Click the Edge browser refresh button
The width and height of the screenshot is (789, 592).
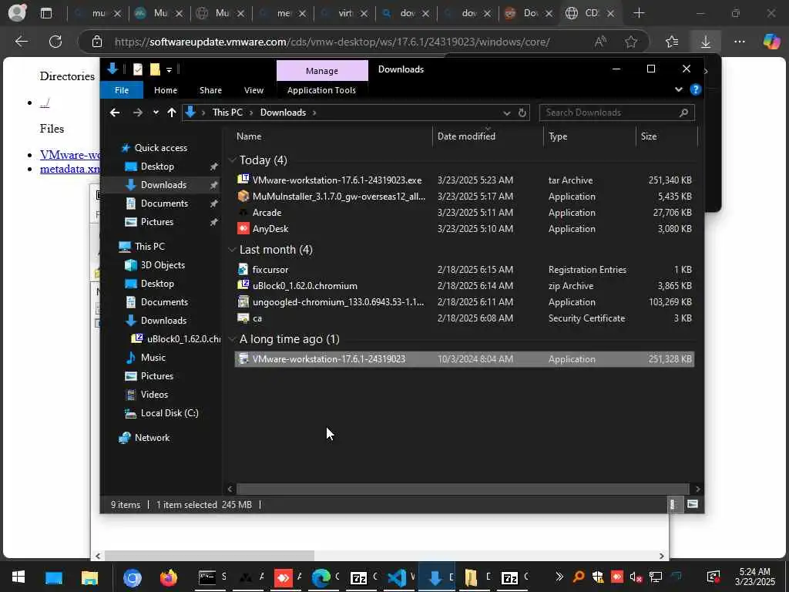coord(55,42)
